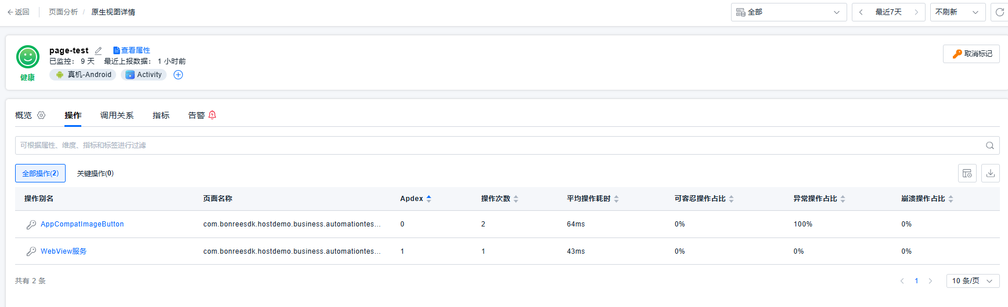1008x307 pixels.
Task: Click key icon beside WebView服务
Action: pyautogui.click(x=31, y=251)
